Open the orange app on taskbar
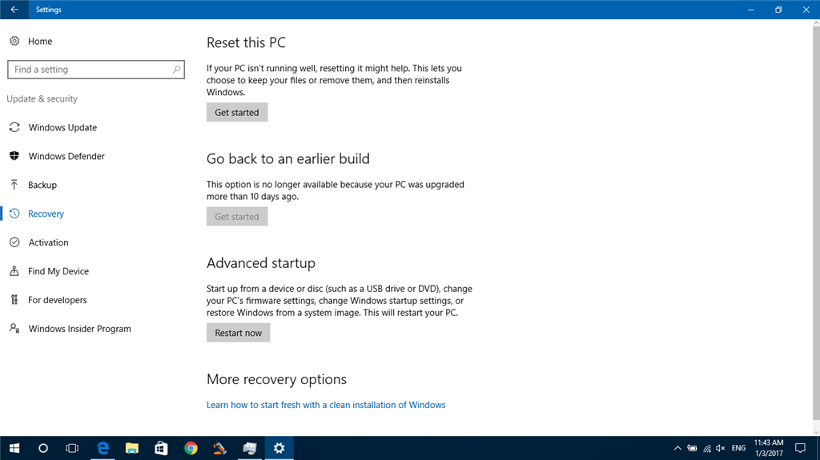Viewport: 820px width, 460px height. [220, 448]
